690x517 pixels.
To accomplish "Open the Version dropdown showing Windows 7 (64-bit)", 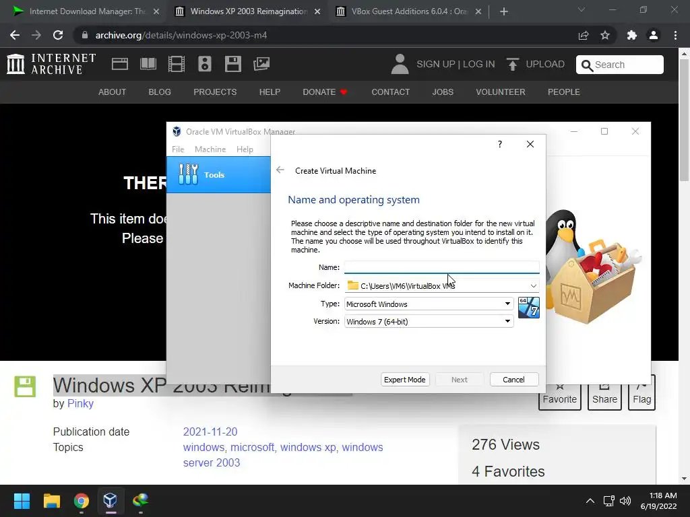I will [x=429, y=321].
